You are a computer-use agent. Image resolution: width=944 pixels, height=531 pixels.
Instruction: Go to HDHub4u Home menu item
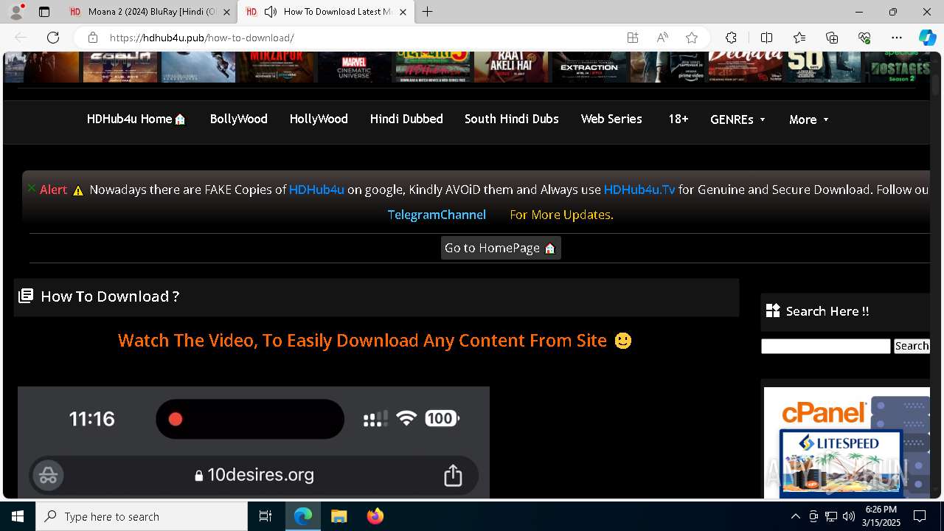click(136, 119)
